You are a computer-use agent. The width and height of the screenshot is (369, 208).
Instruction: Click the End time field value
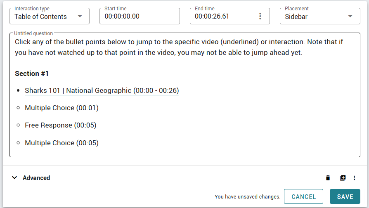coord(212,17)
